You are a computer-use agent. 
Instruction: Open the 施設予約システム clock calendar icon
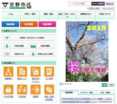[36, 72]
